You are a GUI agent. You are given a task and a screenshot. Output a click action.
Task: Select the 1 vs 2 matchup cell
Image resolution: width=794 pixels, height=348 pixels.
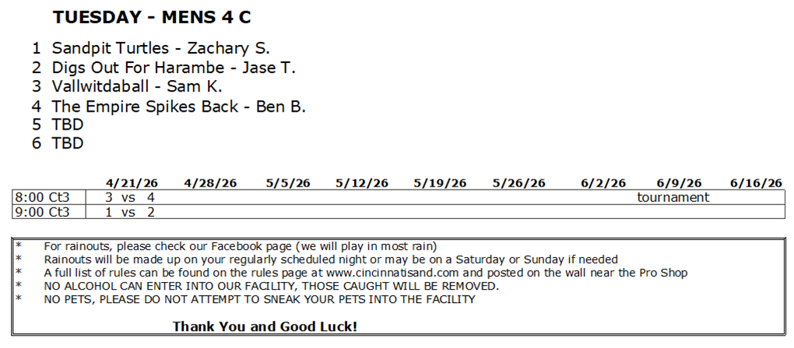131,211
